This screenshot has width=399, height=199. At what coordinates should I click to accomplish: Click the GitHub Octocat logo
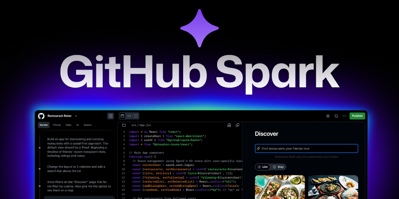[x=41, y=116]
